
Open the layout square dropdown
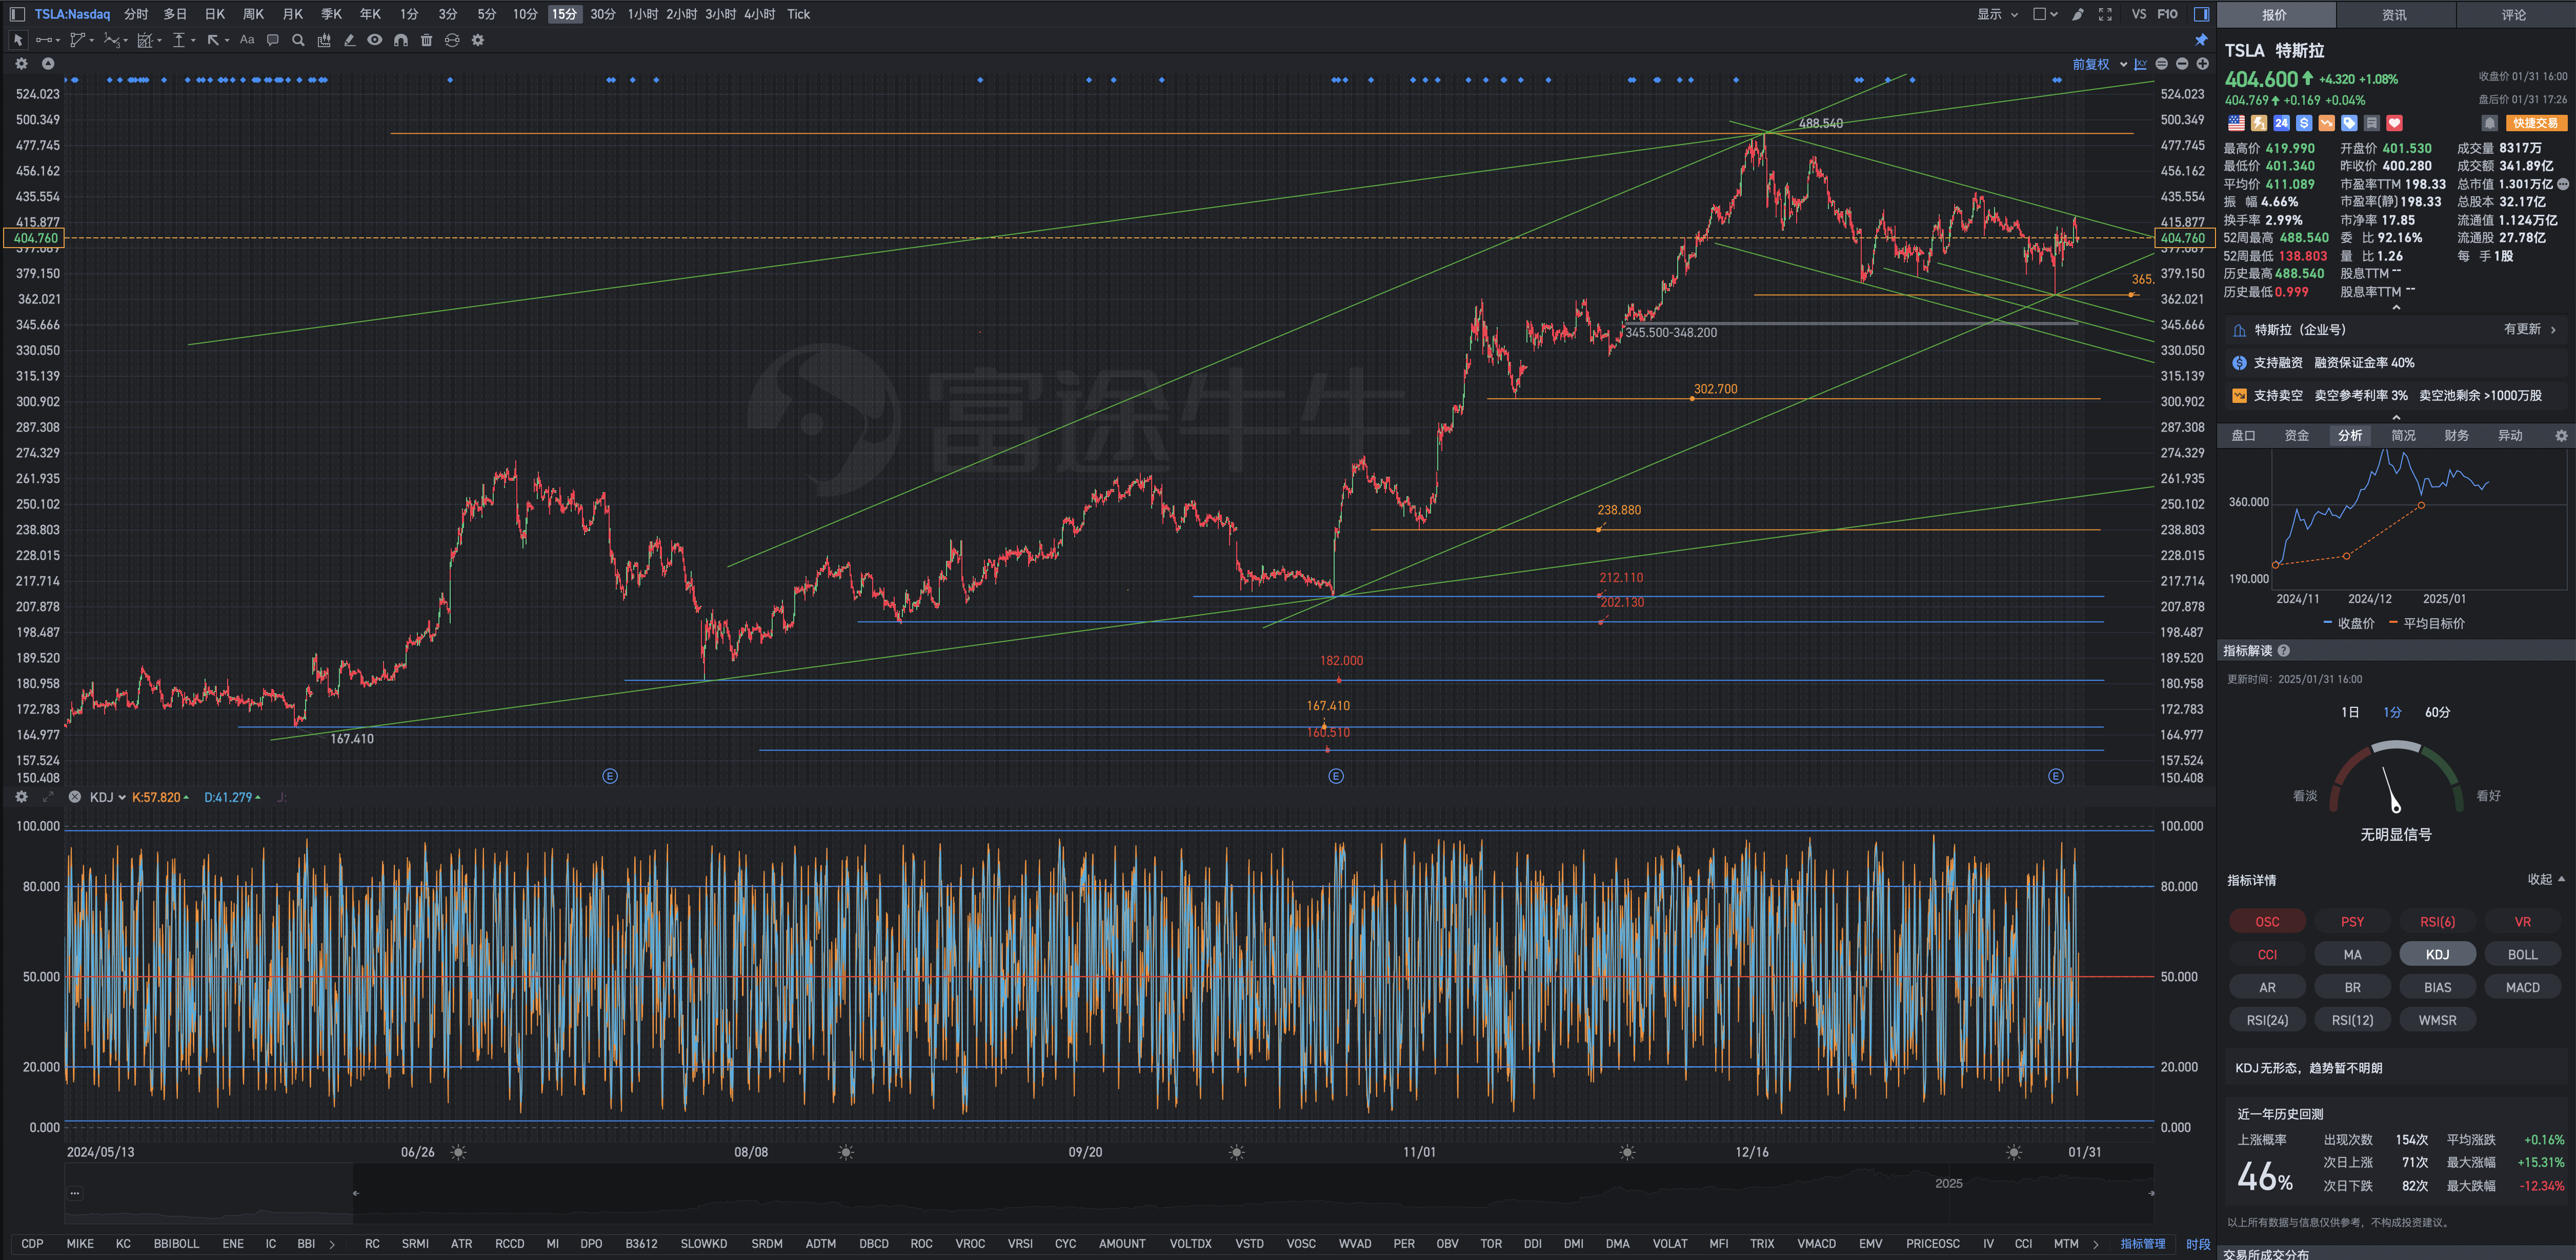click(x=2046, y=14)
